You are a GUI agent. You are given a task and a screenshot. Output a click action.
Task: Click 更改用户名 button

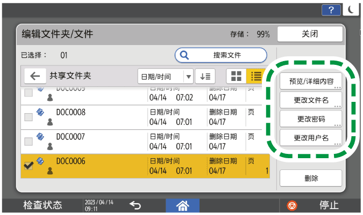point(310,138)
